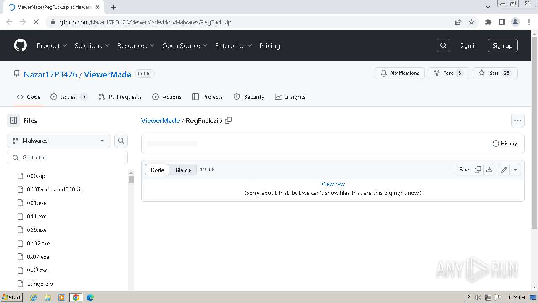Viewport: 538px width, 303px height.
Task: Open the volume icon in system tray
Action: (x=478, y=298)
